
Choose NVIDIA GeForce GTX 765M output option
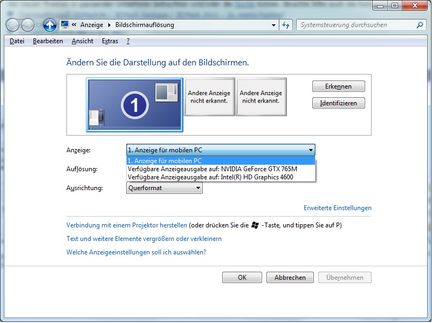[x=221, y=169]
